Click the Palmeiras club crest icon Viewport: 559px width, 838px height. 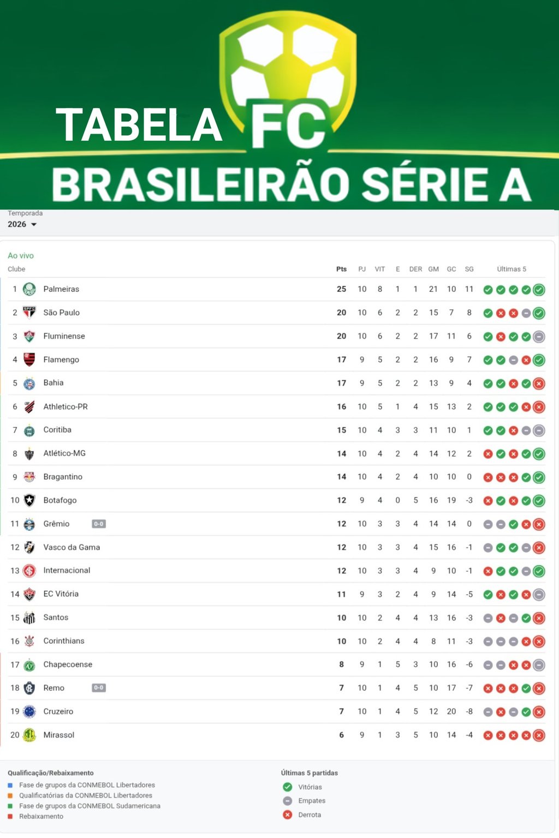coord(29,289)
